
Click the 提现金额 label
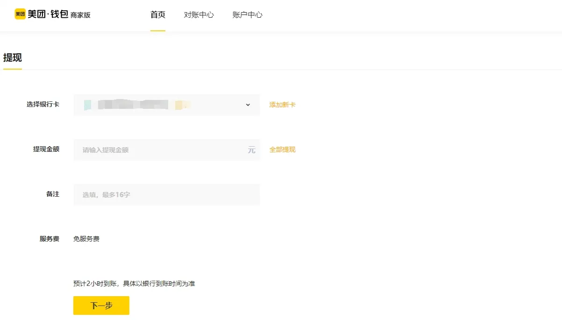[46, 149]
